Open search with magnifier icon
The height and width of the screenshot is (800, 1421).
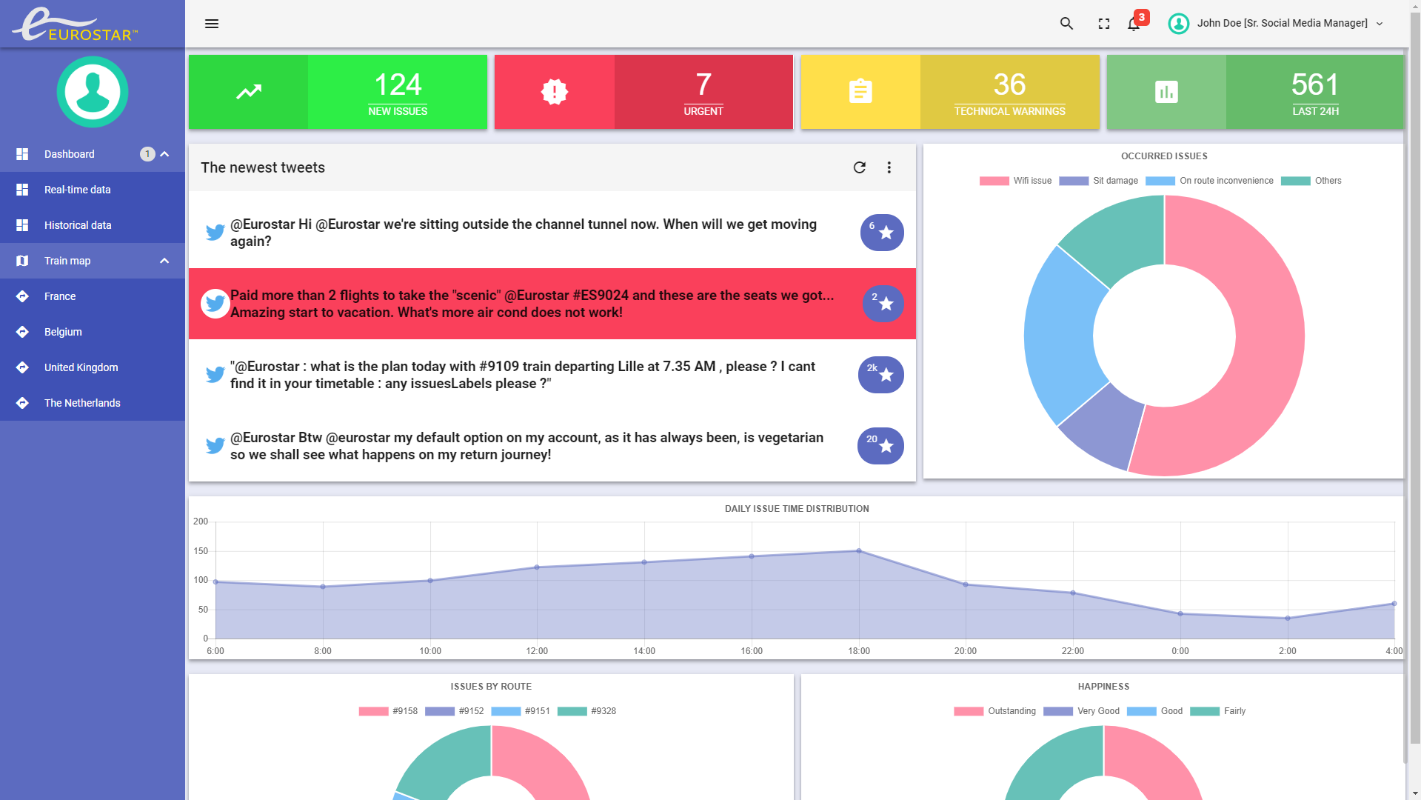pyautogui.click(x=1066, y=24)
